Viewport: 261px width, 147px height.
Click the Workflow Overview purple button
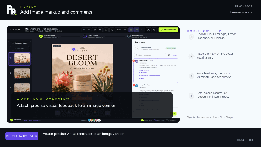click(x=22, y=136)
